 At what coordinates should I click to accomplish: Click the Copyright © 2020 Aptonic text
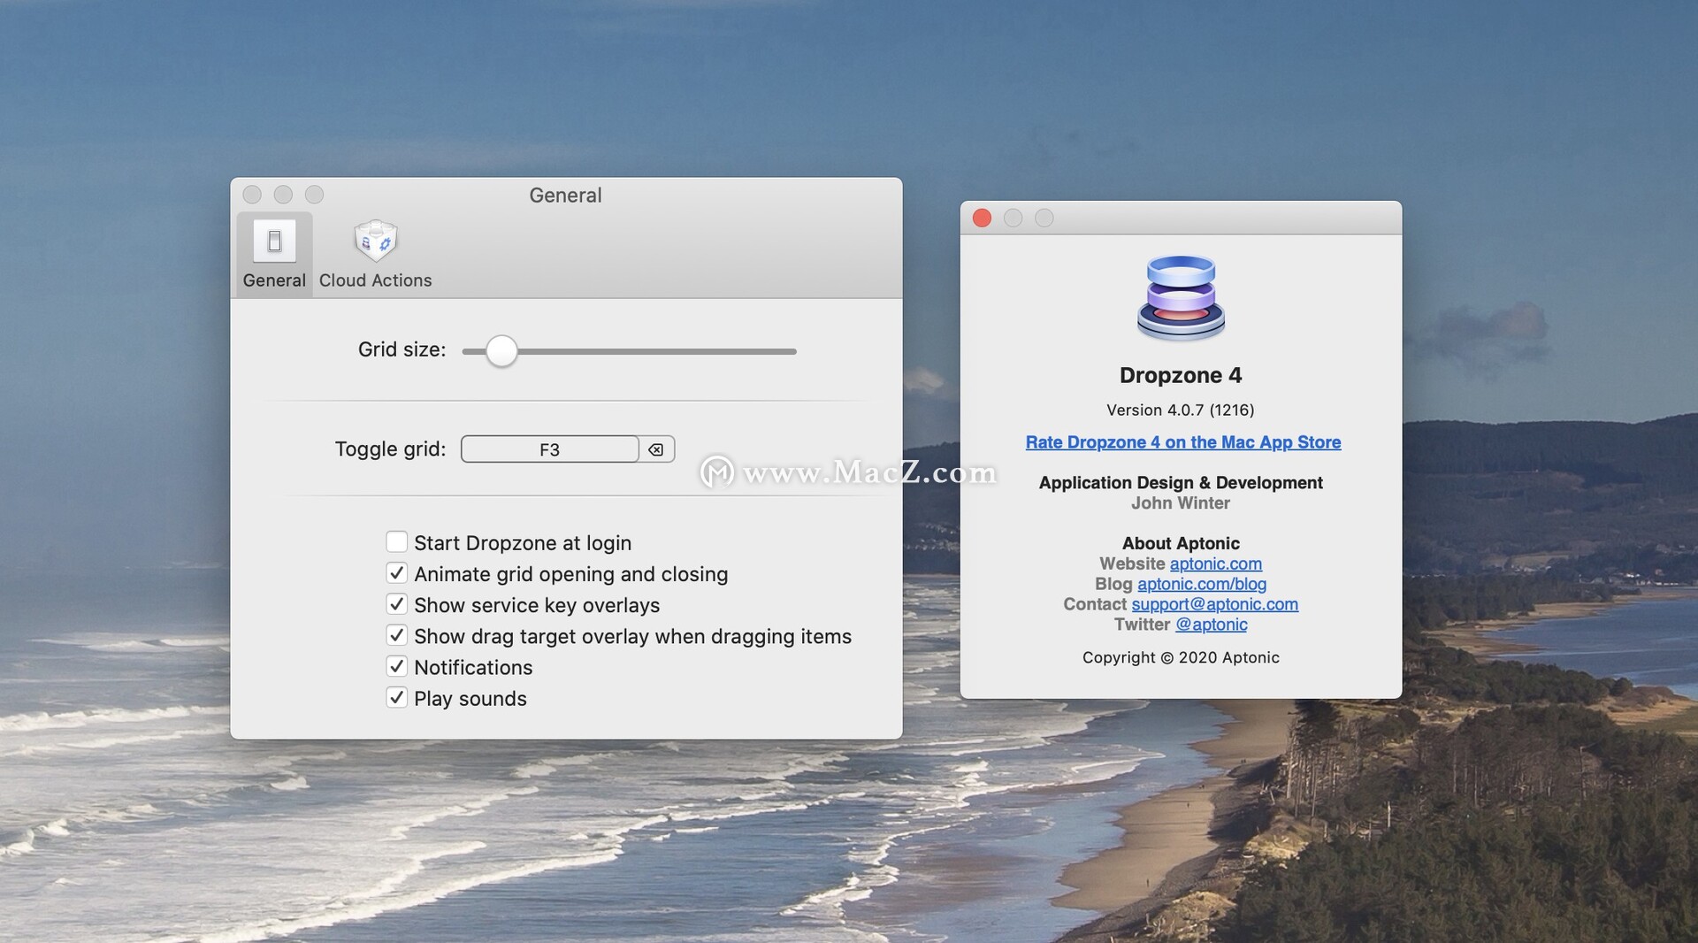point(1181,657)
